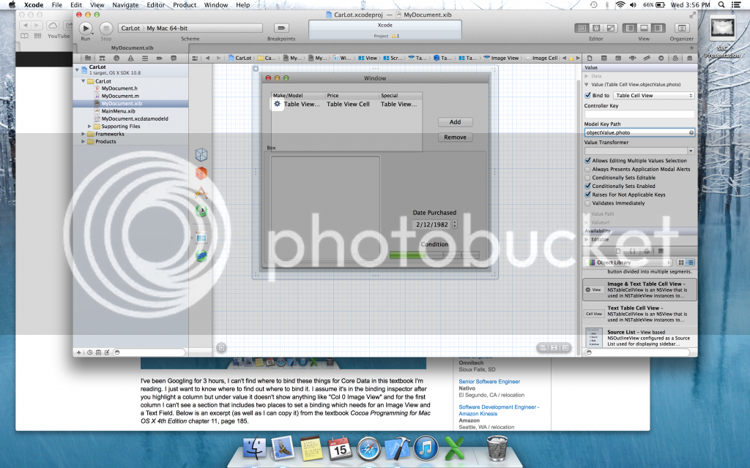
Task: Open the Identity inspector
Action: (x=618, y=58)
